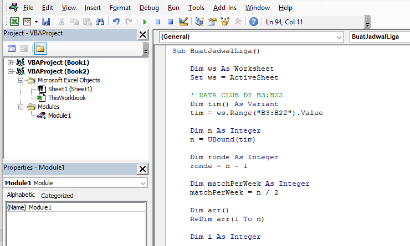Pause execution with the Break button
This screenshot has height=246, width=410.
(157, 22)
